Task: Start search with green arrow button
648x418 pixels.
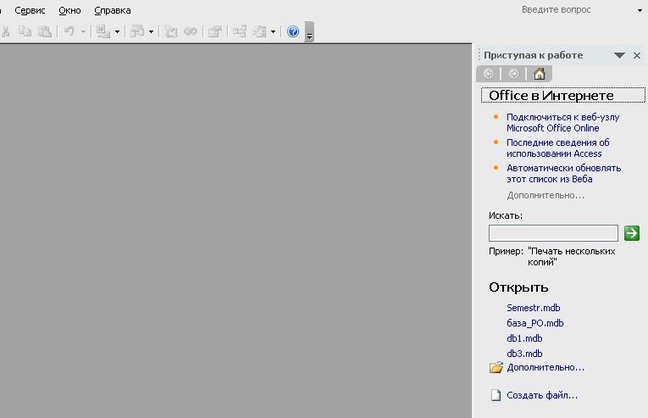Action: (631, 233)
